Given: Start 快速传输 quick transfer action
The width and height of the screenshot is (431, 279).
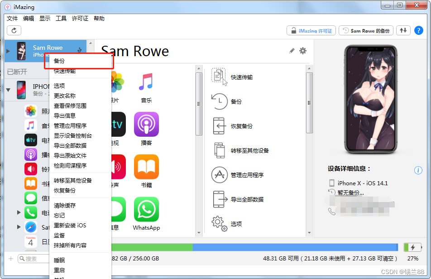Looking at the screenshot, I should pyautogui.click(x=232, y=77).
